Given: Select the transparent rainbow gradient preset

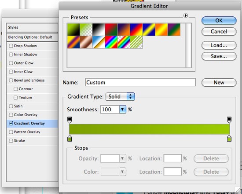Looking at the screenshot, I should [124, 42].
